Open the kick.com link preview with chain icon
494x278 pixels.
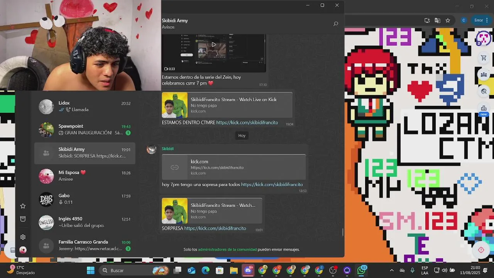click(233, 167)
